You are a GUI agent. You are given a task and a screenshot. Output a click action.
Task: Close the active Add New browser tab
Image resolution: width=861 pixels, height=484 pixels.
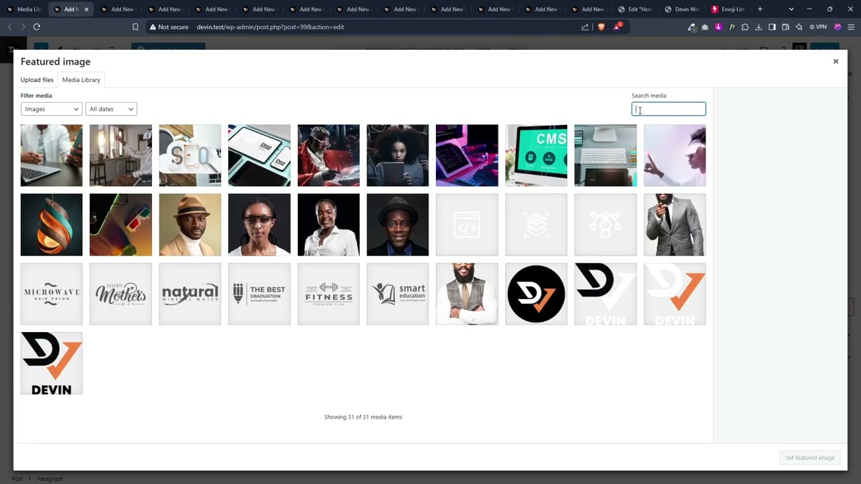[x=86, y=9]
